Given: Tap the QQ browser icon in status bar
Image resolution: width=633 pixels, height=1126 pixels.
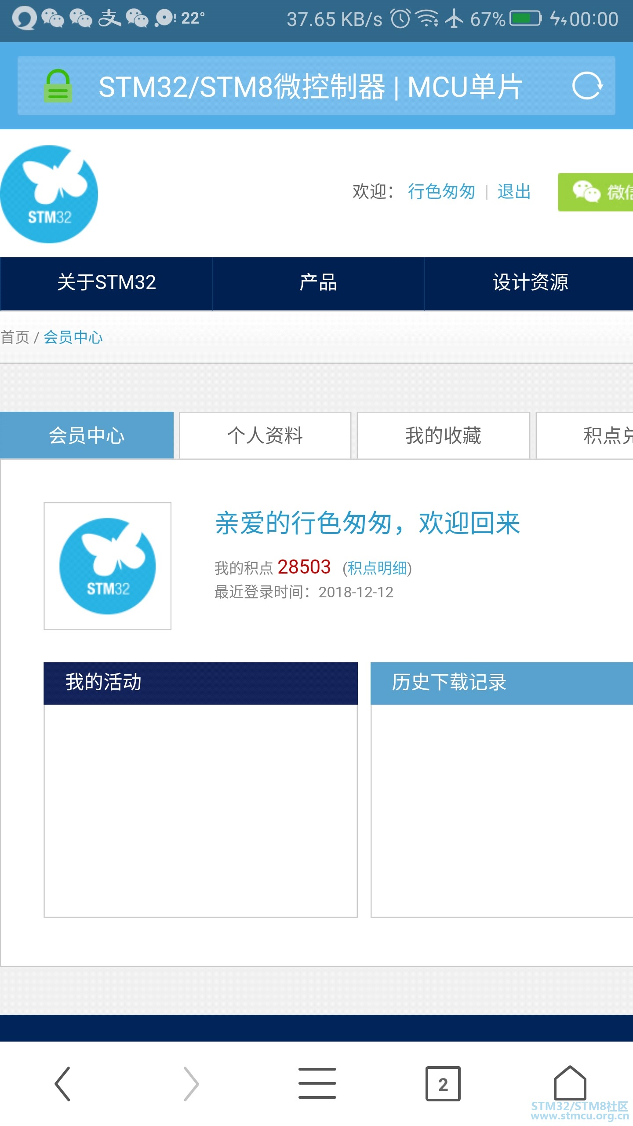Looking at the screenshot, I should pyautogui.click(x=24, y=18).
